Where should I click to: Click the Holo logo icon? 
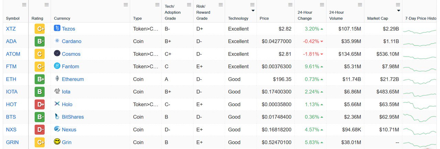click(x=57, y=104)
